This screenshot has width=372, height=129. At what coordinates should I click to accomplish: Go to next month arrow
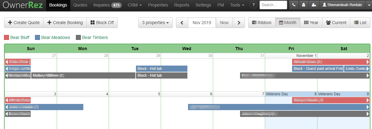coord(239,23)
